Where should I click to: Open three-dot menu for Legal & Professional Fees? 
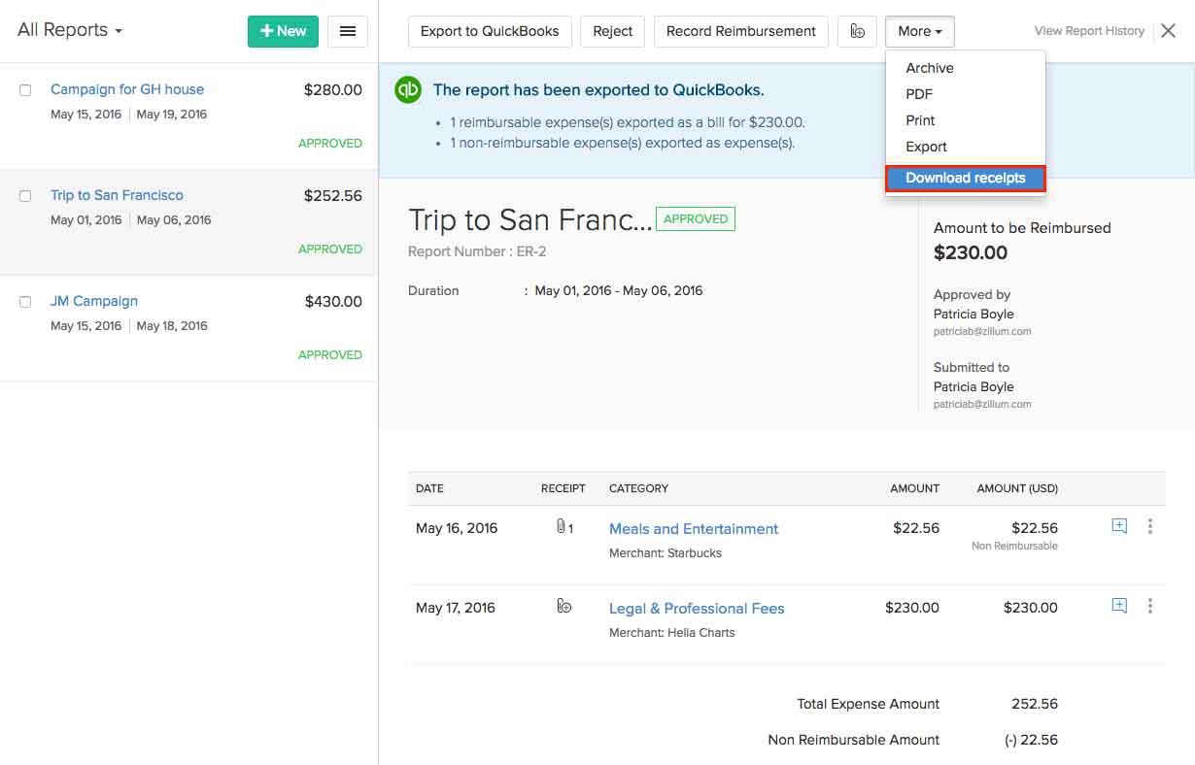[1150, 606]
